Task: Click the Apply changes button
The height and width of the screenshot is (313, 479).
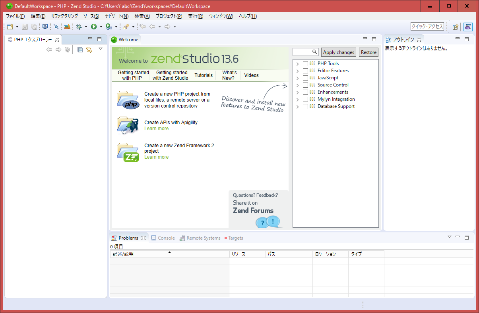Action: [338, 52]
